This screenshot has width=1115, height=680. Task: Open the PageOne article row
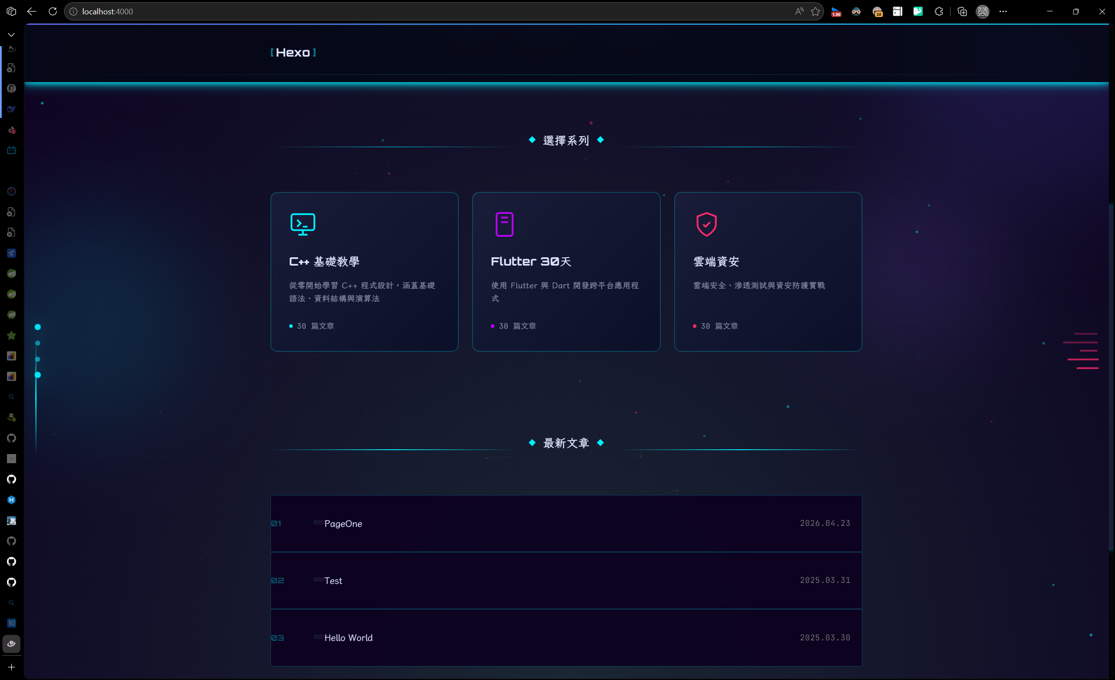(566, 523)
